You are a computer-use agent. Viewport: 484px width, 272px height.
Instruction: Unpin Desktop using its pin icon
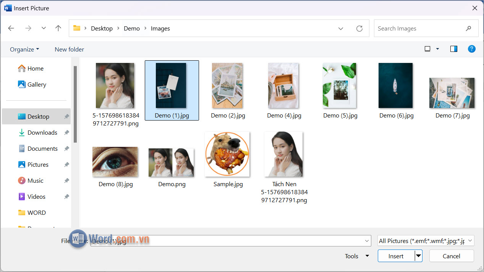(66, 117)
